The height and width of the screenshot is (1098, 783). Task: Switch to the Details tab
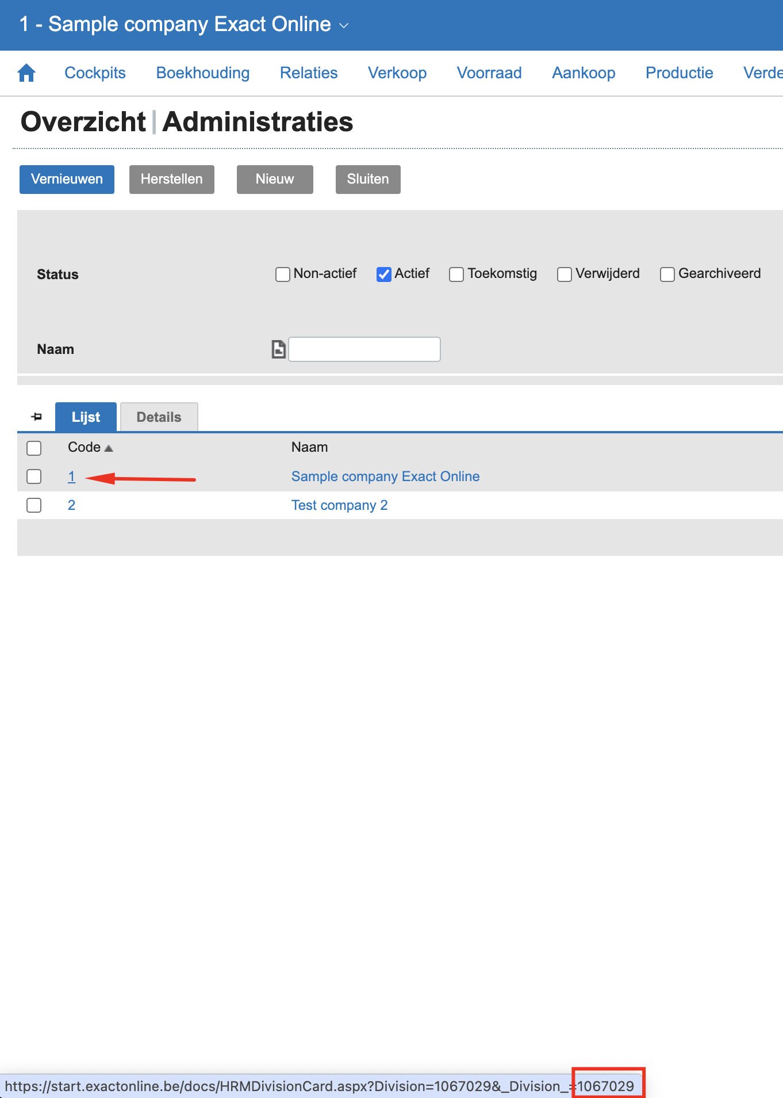[159, 417]
